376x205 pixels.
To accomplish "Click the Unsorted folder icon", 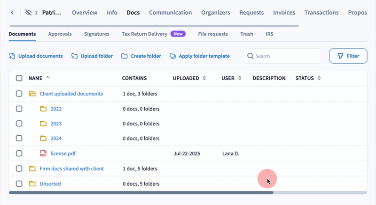I will (32, 184).
